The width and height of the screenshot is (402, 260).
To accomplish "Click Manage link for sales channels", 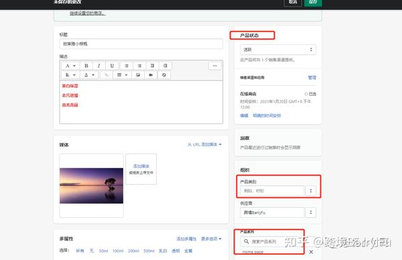I will (312, 78).
